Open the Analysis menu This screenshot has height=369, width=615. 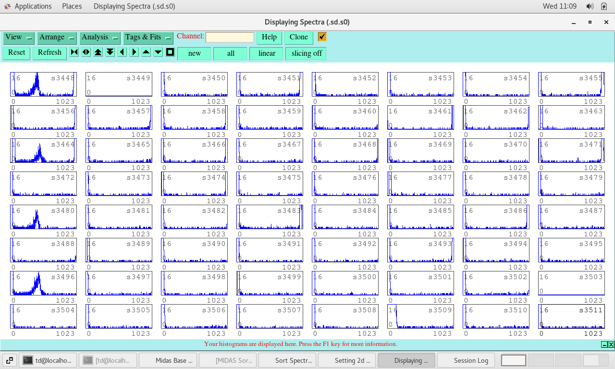pyautogui.click(x=100, y=37)
